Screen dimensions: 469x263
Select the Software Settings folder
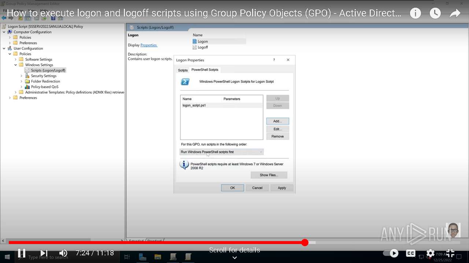[x=38, y=59]
